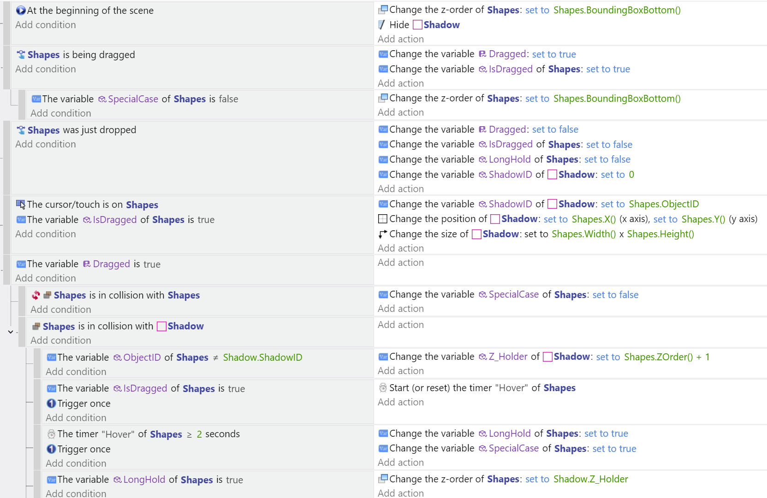767x498 pixels.
Task: Click 'Add condition' under 'At the beginning of the scene'
Action: pos(46,25)
